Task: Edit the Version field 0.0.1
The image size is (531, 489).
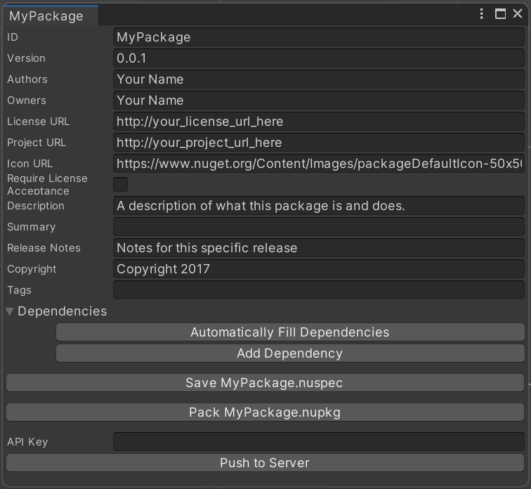Action: point(319,58)
